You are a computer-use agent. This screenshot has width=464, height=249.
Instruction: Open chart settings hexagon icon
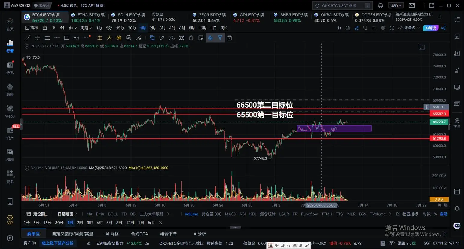[383, 28]
